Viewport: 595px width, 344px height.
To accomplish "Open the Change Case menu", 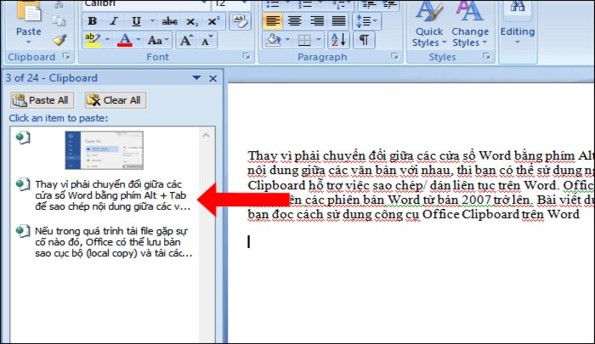I will (x=158, y=40).
